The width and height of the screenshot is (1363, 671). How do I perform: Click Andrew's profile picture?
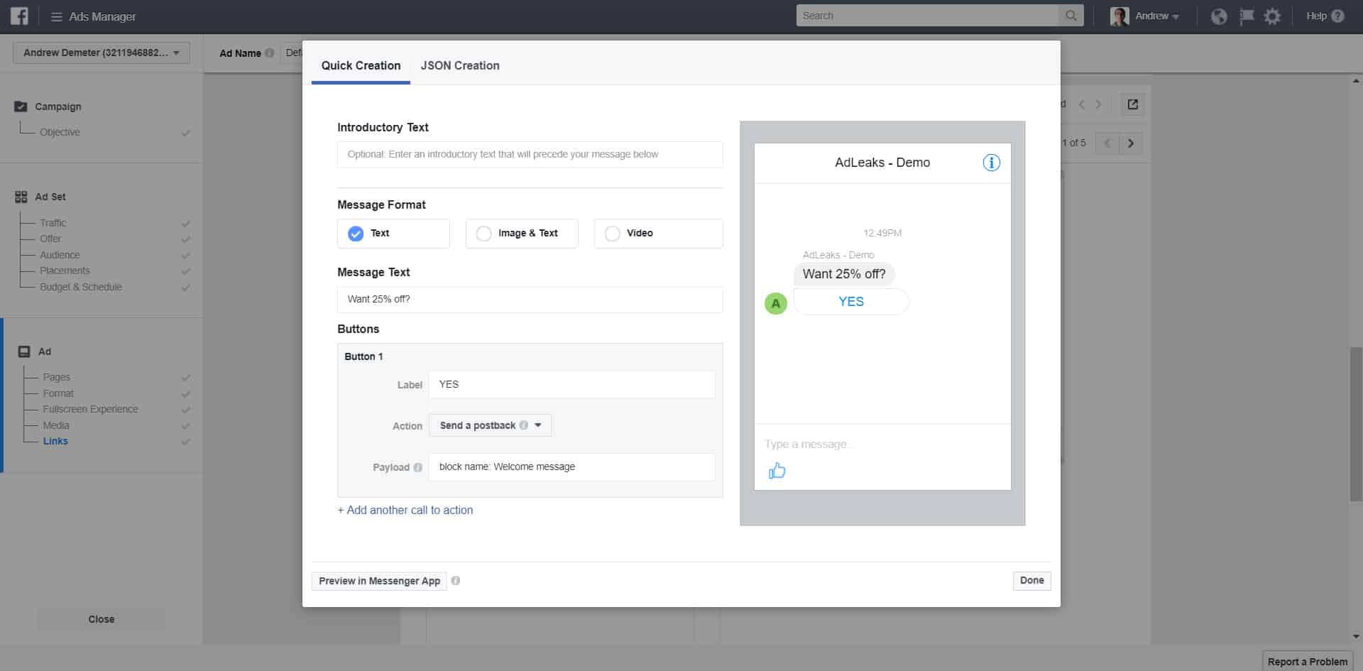tap(1120, 16)
